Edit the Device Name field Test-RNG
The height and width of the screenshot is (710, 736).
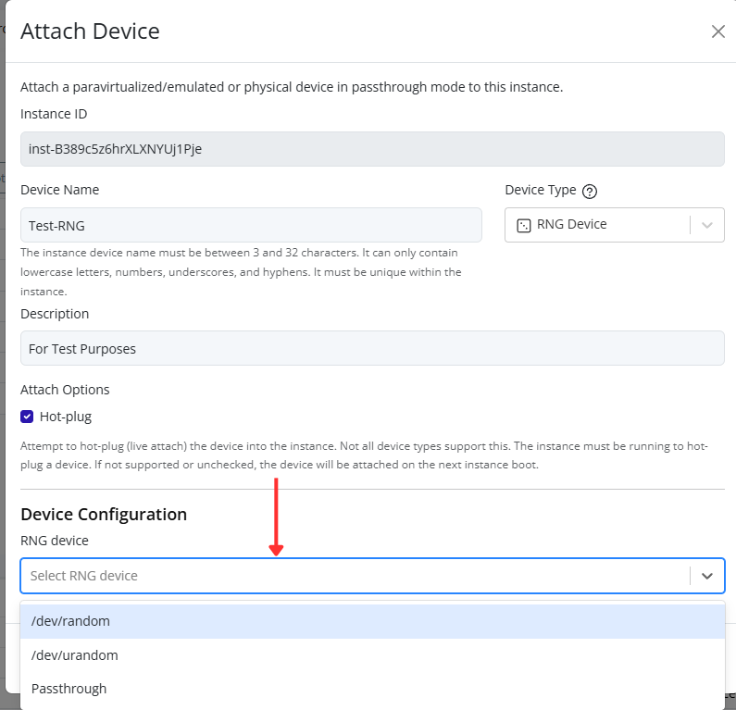click(x=251, y=225)
